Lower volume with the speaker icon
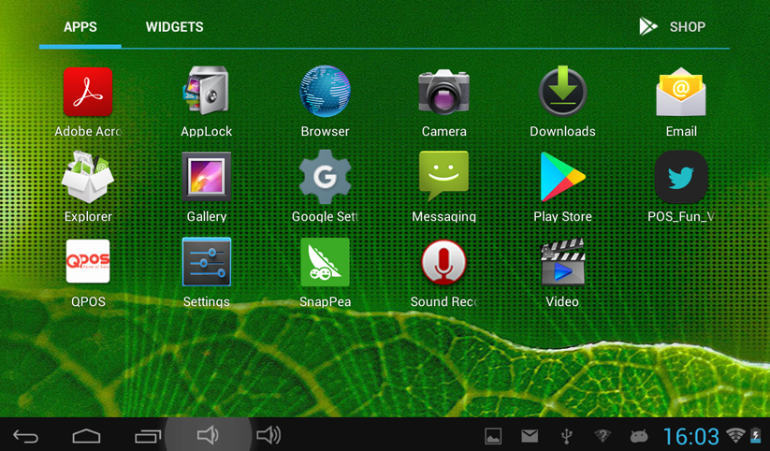The width and height of the screenshot is (770, 451). 208,435
